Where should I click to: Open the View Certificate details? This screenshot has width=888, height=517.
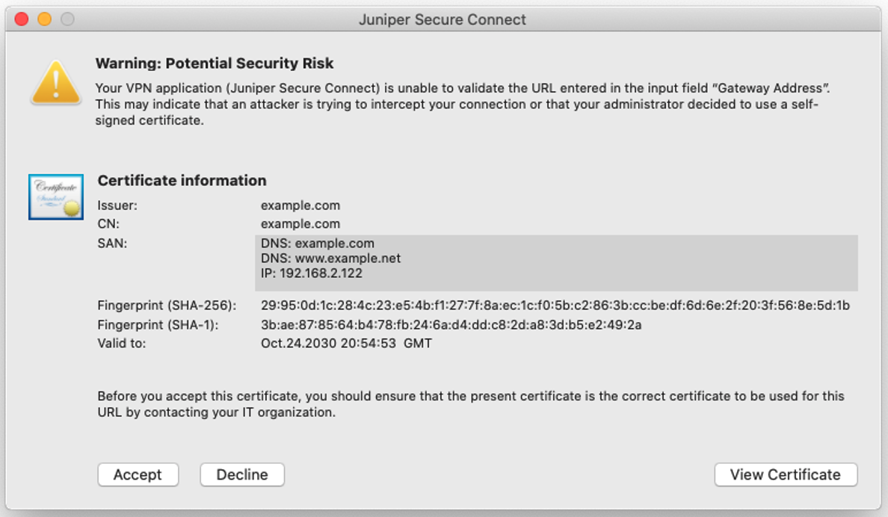pos(785,474)
